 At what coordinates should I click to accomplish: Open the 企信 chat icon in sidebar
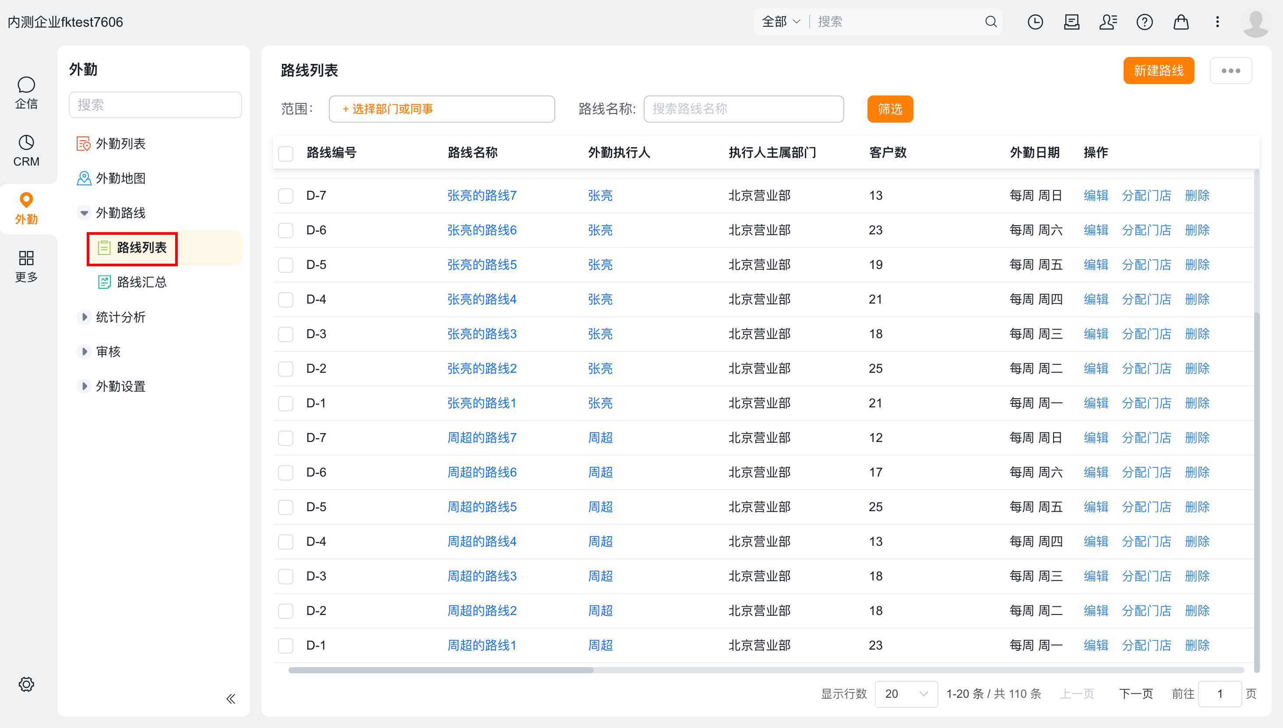(x=26, y=92)
